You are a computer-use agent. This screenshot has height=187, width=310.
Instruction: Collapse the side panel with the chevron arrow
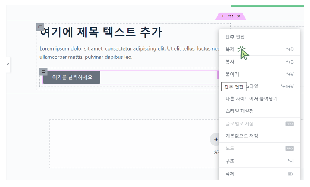(8, 64)
